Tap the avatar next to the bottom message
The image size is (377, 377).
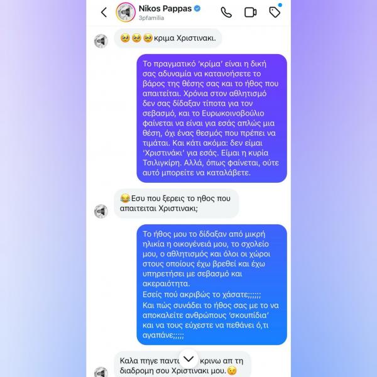[x=101, y=372]
